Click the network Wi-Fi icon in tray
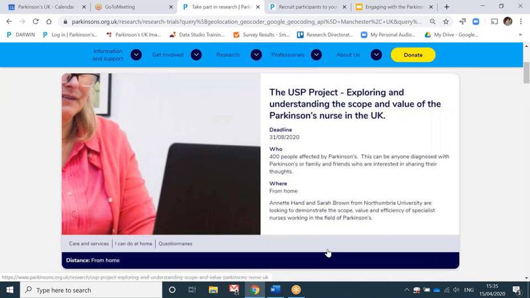The image size is (530, 298). coord(447,290)
